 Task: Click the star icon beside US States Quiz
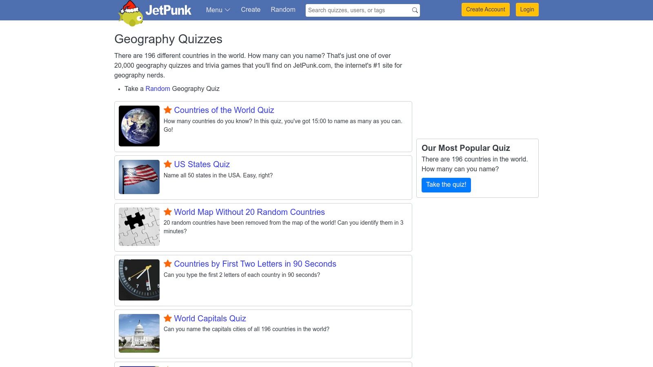[x=167, y=164]
